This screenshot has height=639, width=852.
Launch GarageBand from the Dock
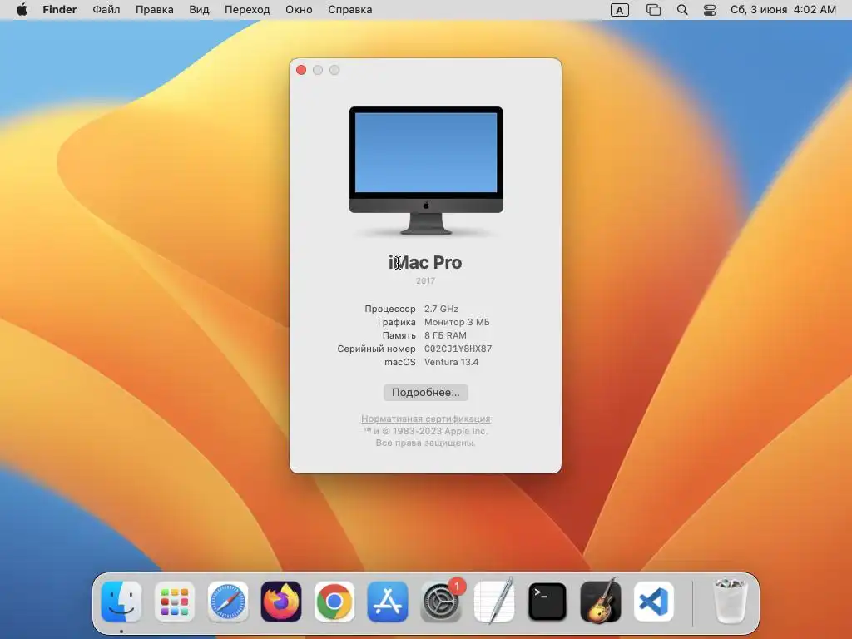click(601, 602)
